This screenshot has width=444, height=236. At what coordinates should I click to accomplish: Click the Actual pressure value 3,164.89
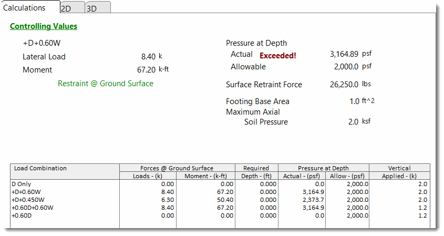coord(344,54)
